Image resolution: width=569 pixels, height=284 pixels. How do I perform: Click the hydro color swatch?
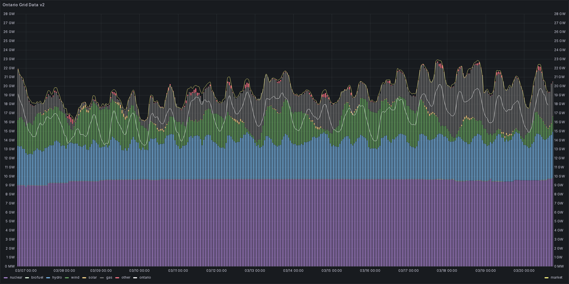click(x=47, y=278)
